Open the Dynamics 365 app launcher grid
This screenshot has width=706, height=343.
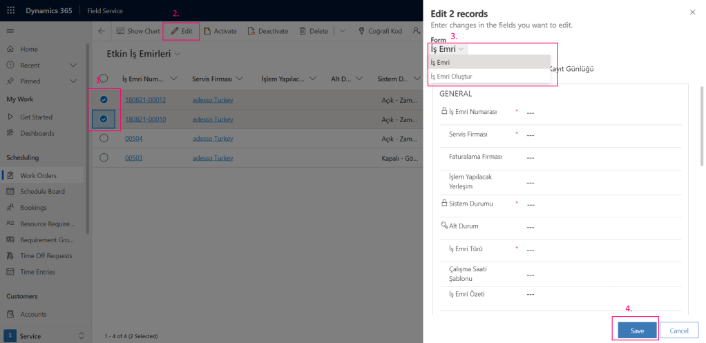tap(11, 11)
